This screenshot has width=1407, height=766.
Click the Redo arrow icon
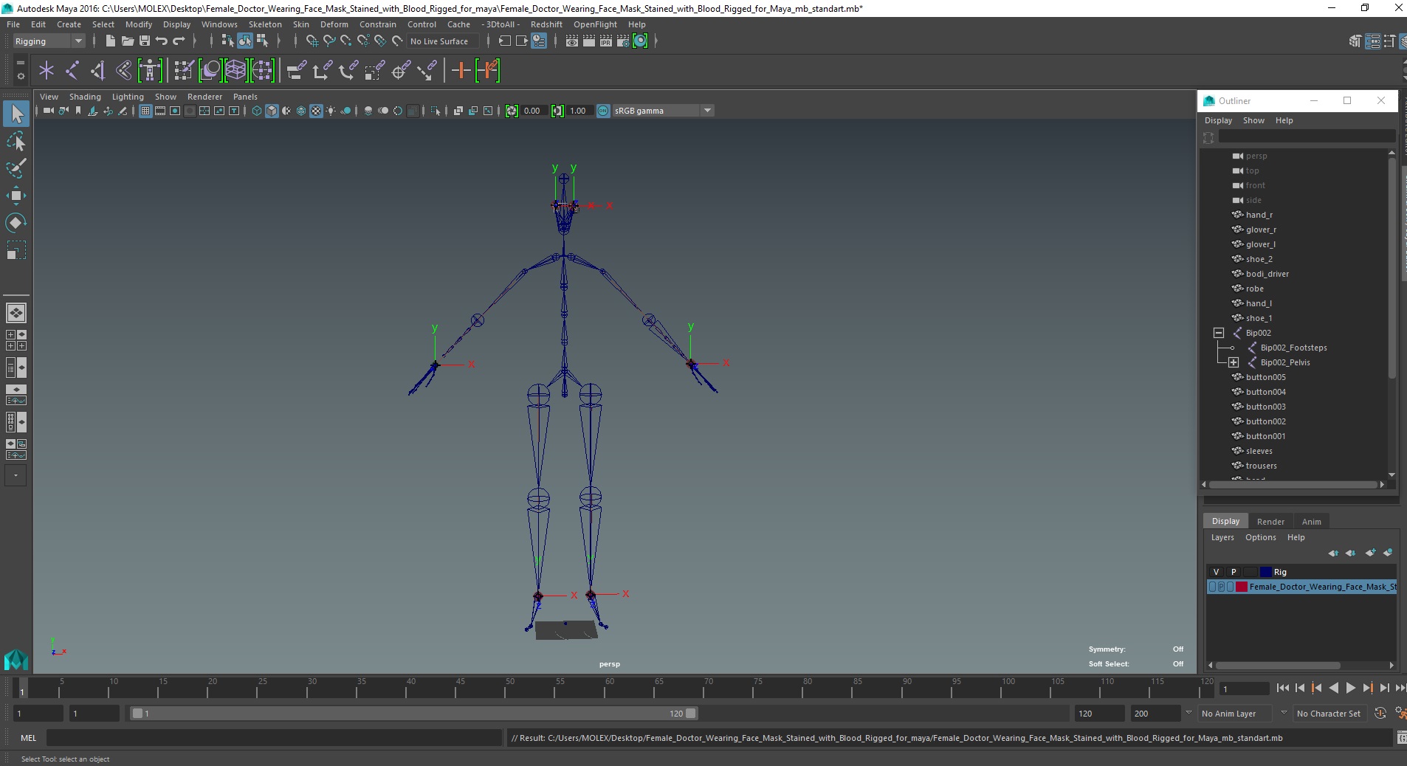(x=179, y=41)
